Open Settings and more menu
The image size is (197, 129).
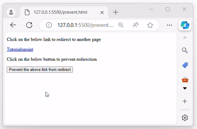(169, 25)
